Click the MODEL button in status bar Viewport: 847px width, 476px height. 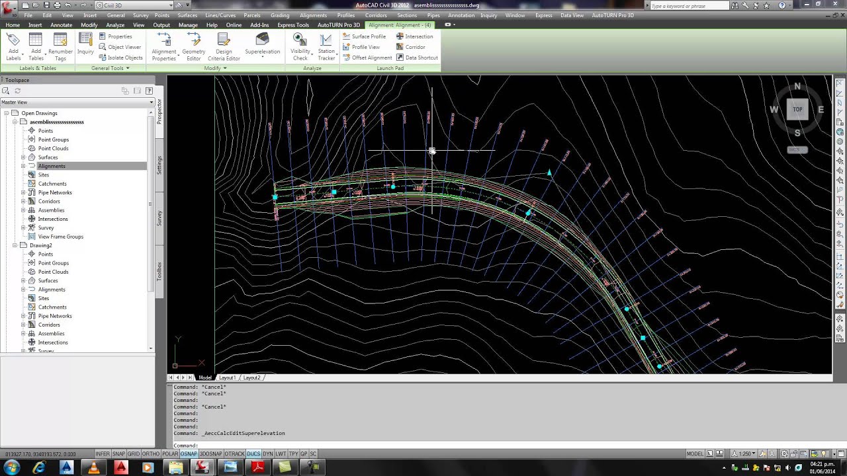(x=695, y=454)
